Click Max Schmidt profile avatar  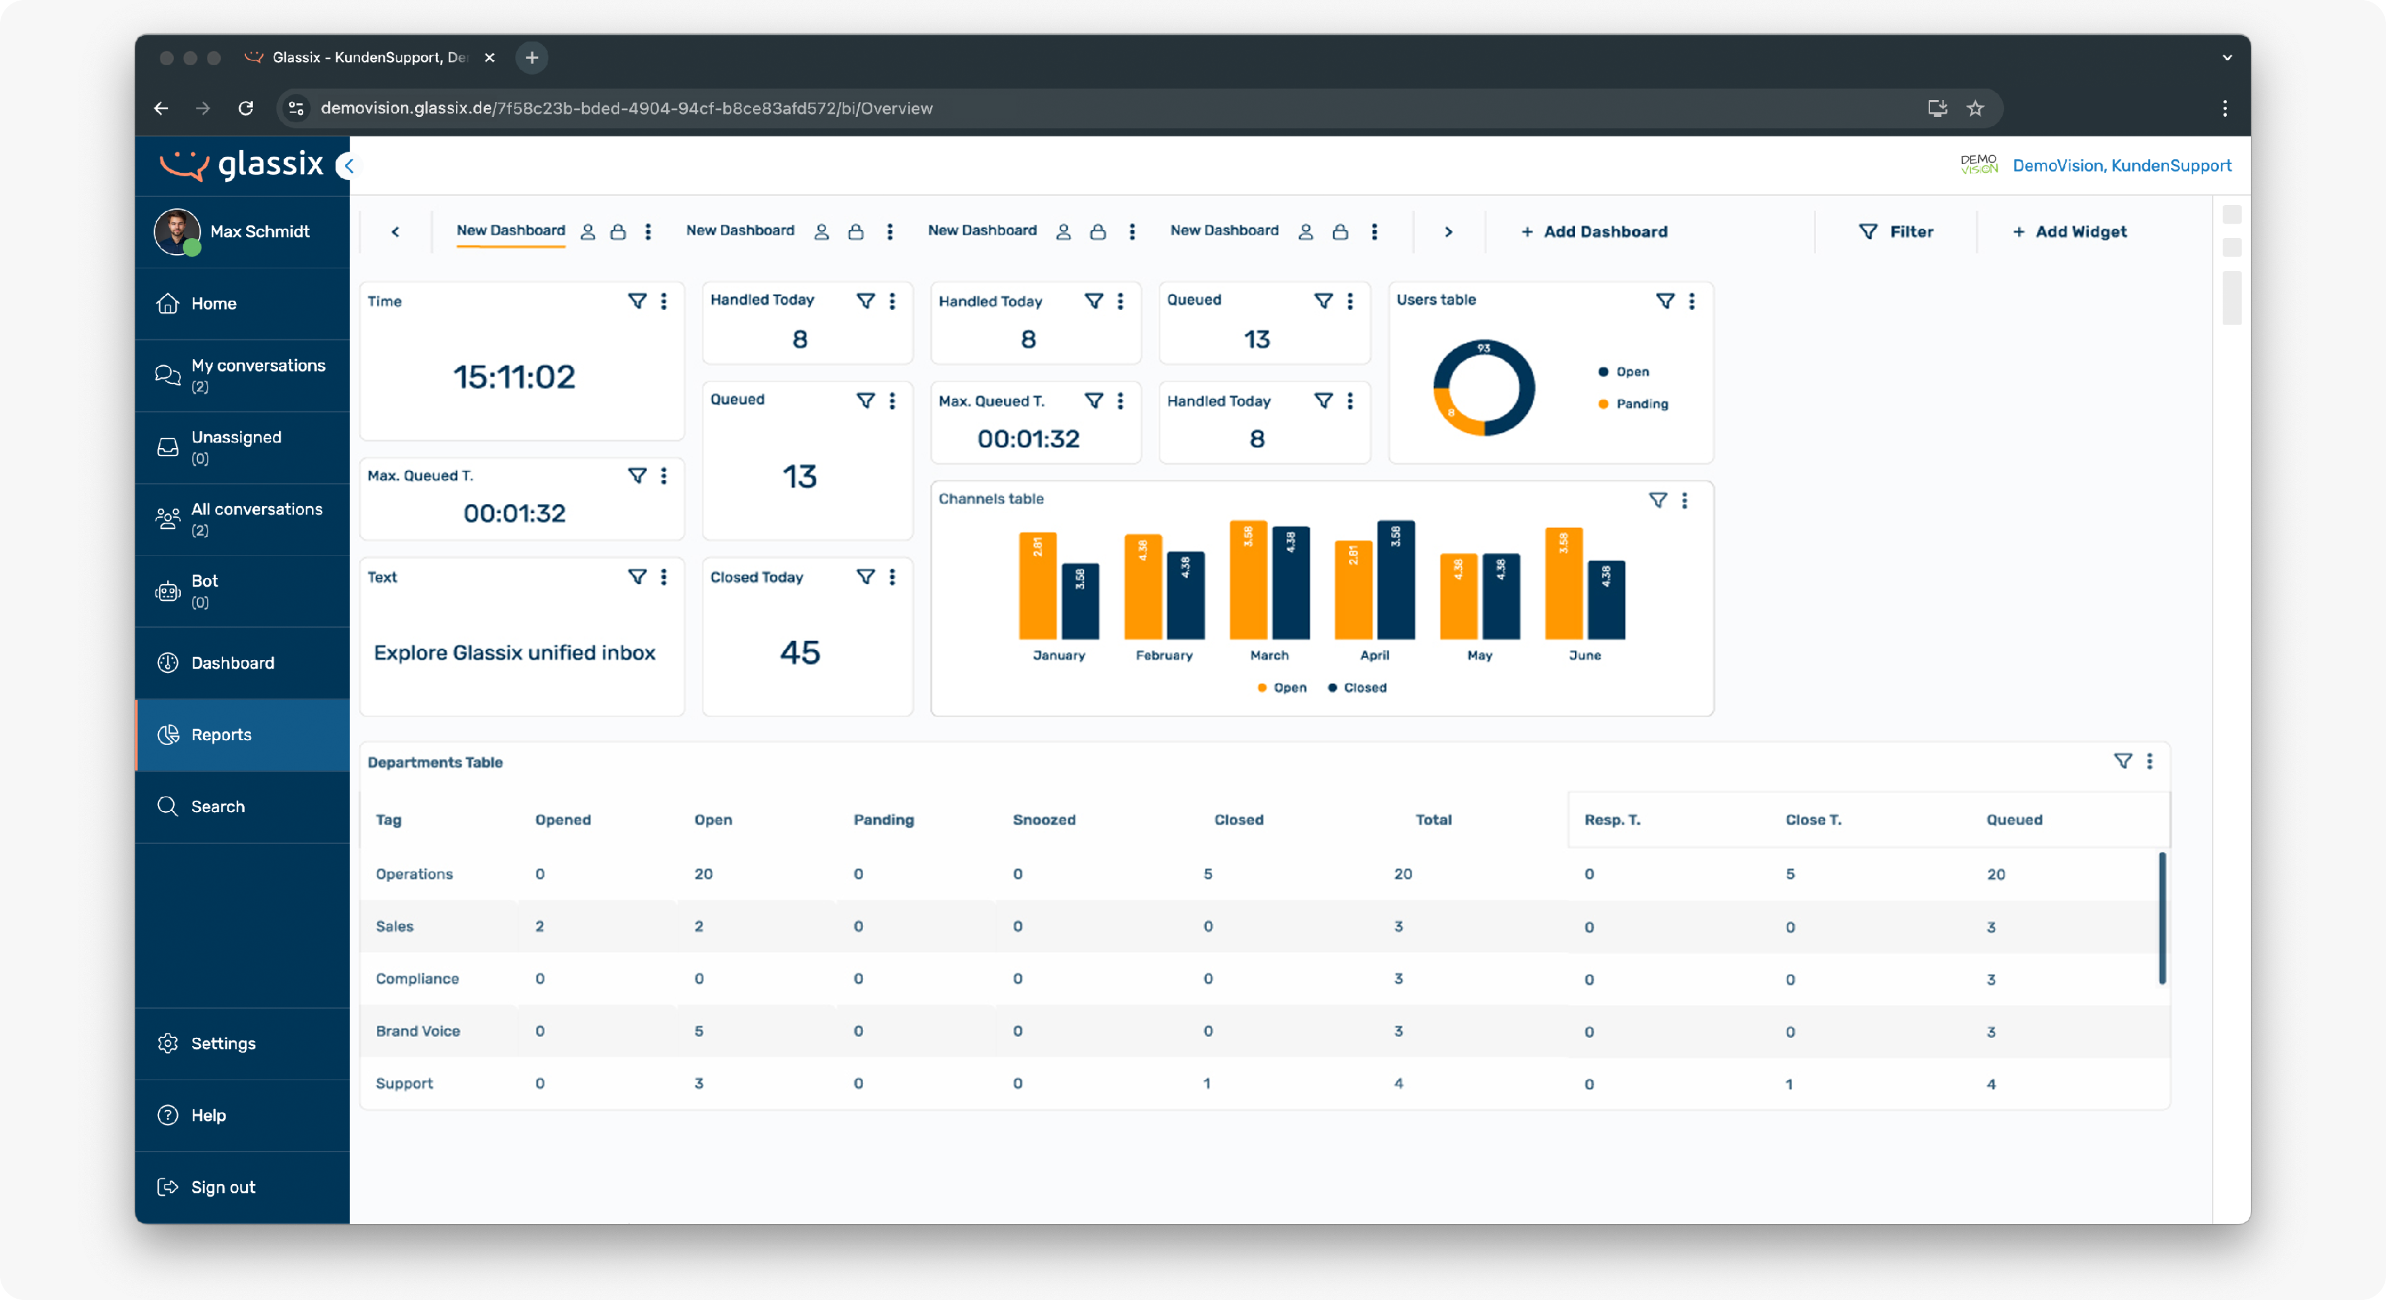[x=177, y=232]
